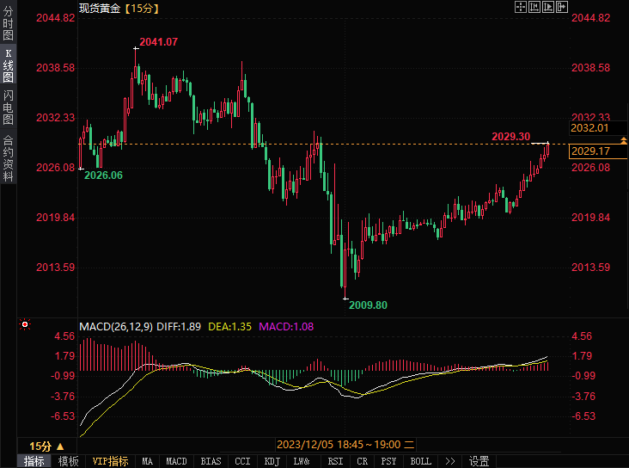This screenshot has width=629, height=468.
Task: Click the chart icon with right-pointing play triangle
Action: pyautogui.click(x=548, y=7)
